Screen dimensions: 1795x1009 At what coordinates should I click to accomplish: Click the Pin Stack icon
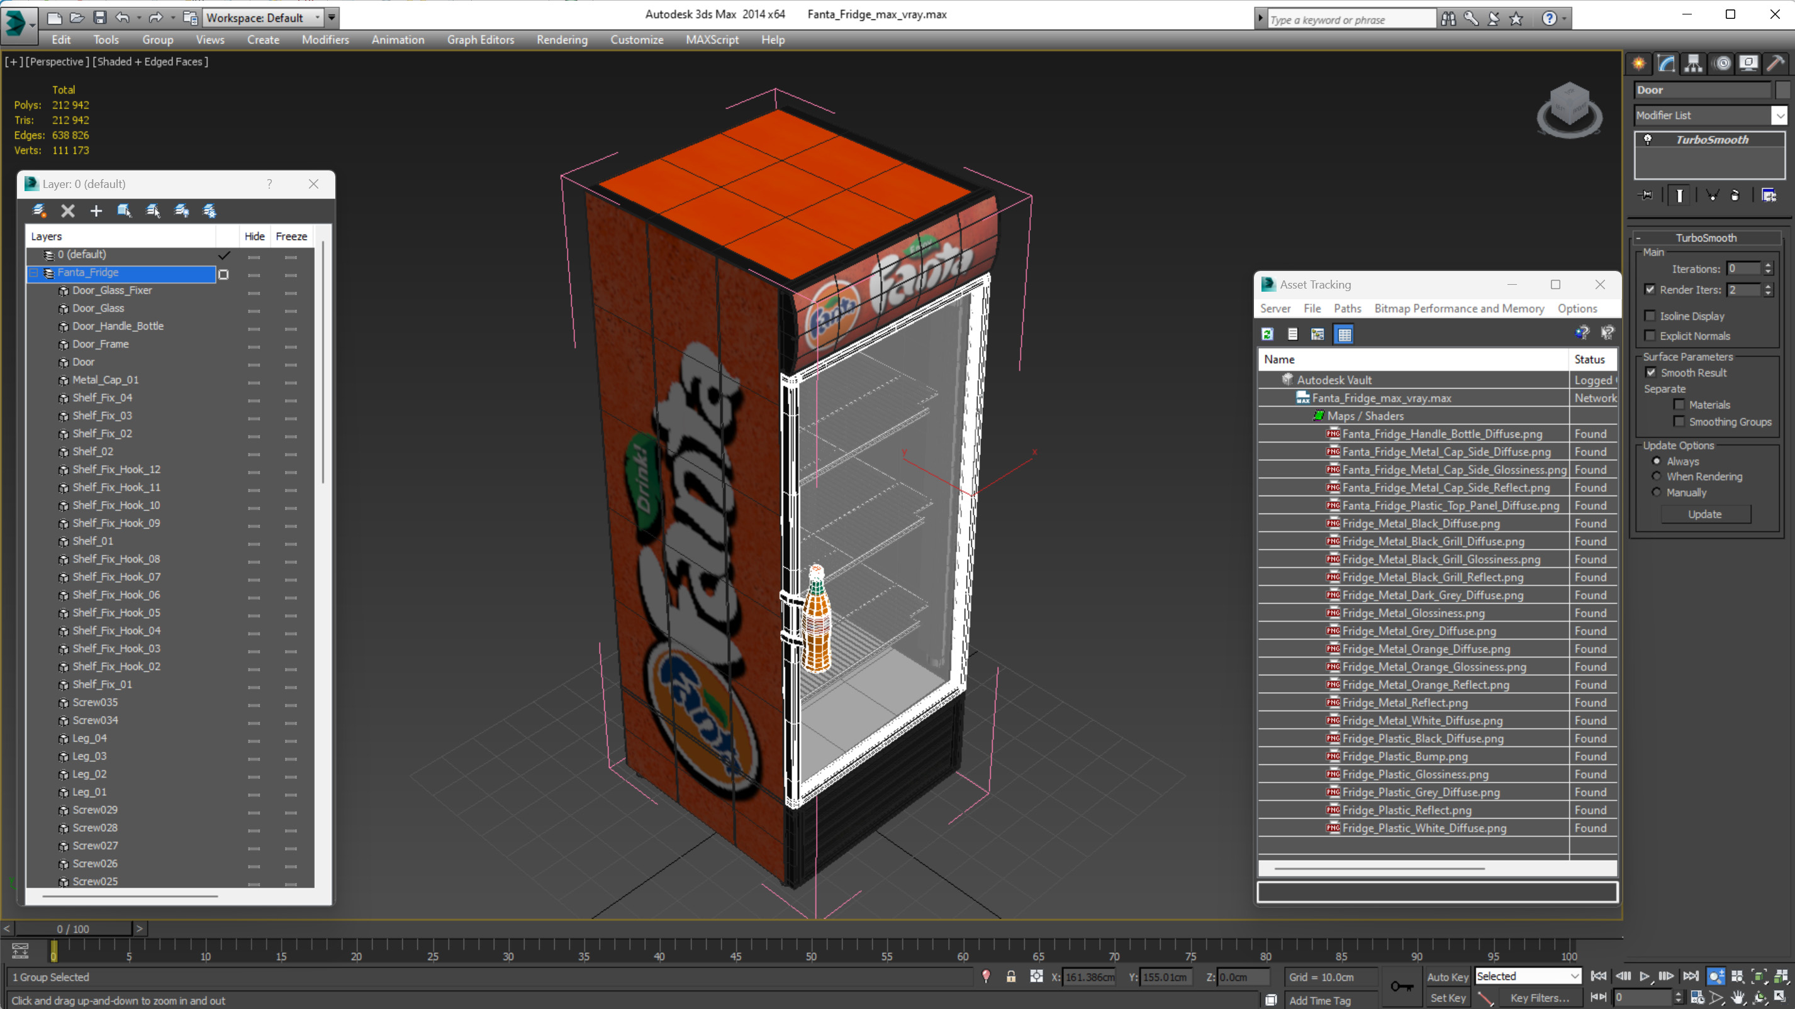[1646, 195]
